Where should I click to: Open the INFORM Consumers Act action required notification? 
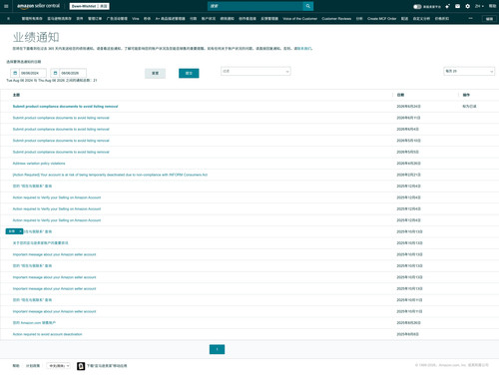click(110, 175)
